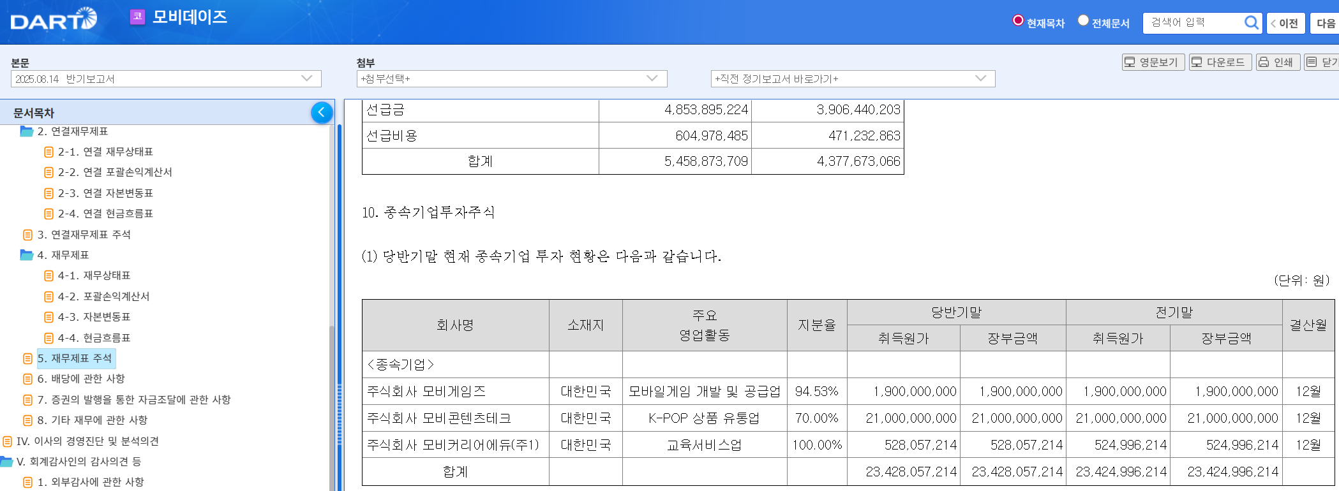Open 2-4. 연결 현금흐름표 section
The width and height of the screenshot is (1339, 491).
(x=105, y=214)
